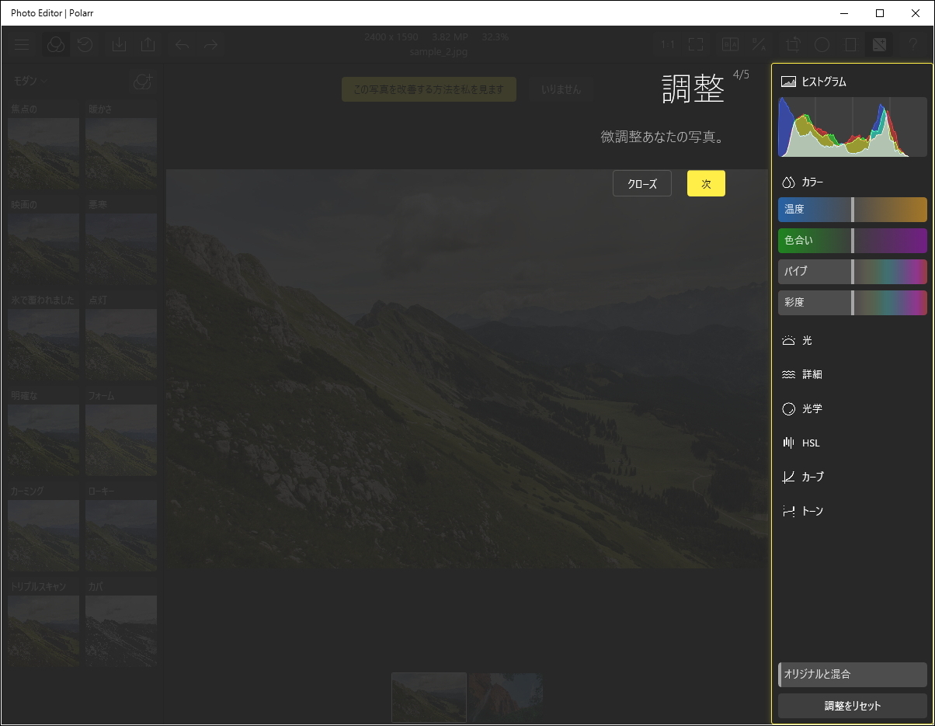Open the crop and rotate tool
935x726 pixels.
click(x=793, y=44)
